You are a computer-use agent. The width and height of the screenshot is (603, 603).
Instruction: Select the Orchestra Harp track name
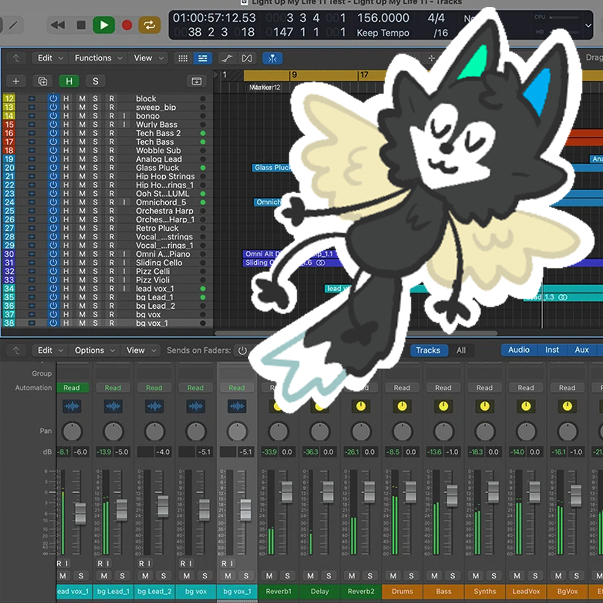click(164, 210)
